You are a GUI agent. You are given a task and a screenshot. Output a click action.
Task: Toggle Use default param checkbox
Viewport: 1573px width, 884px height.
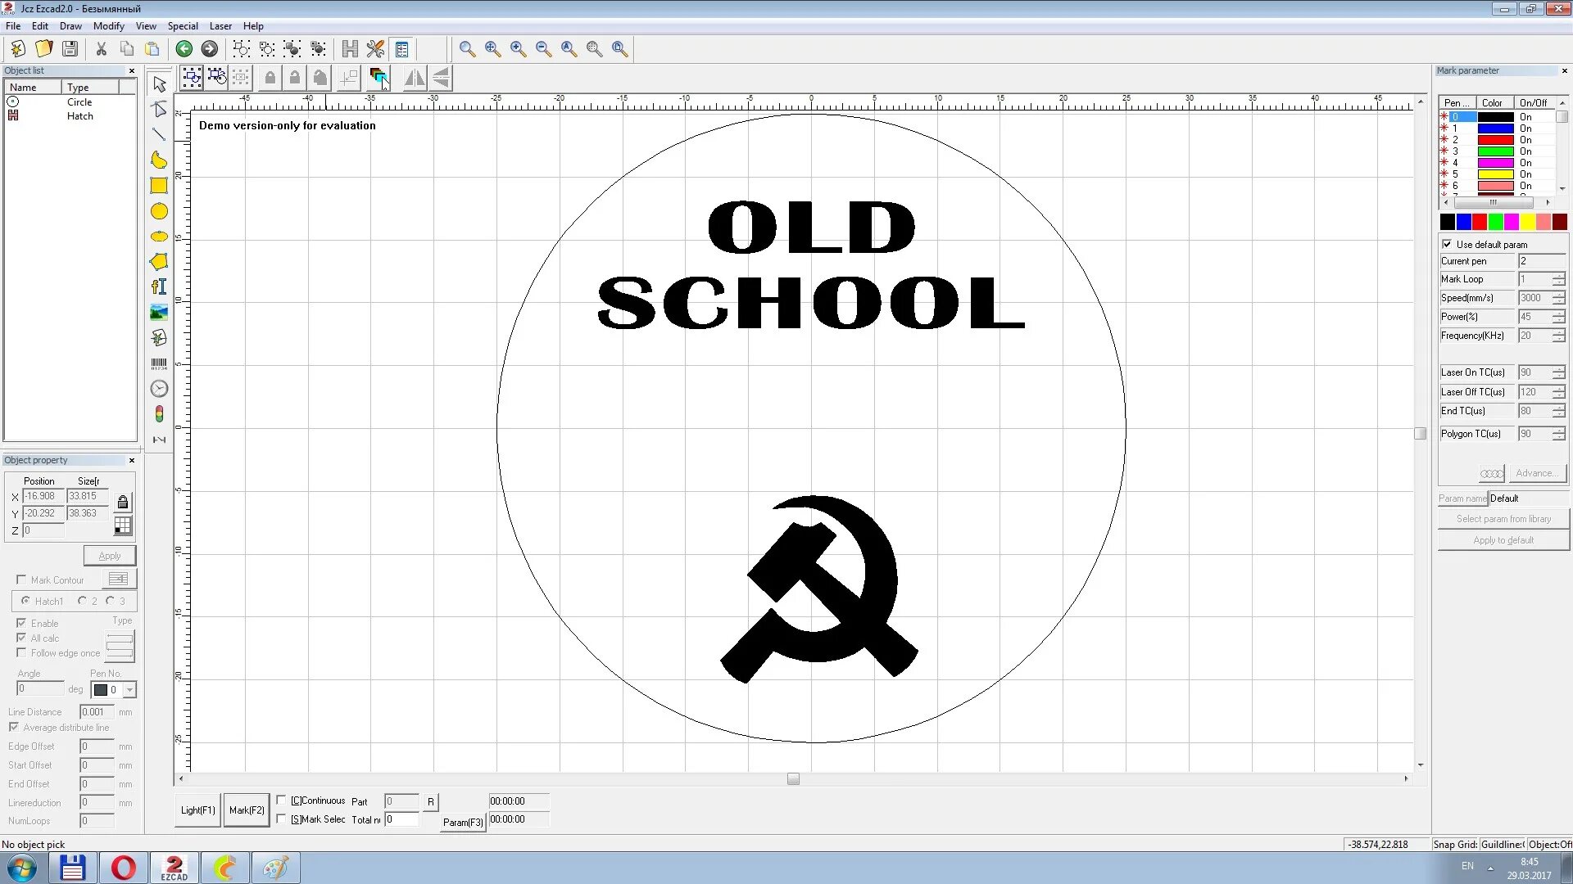1447,244
